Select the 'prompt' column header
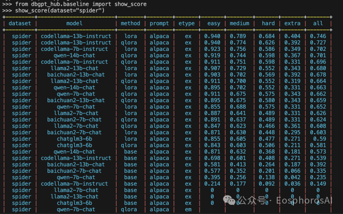Image resolution: width=343 pixels, height=214 pixels. coord(159,23)
